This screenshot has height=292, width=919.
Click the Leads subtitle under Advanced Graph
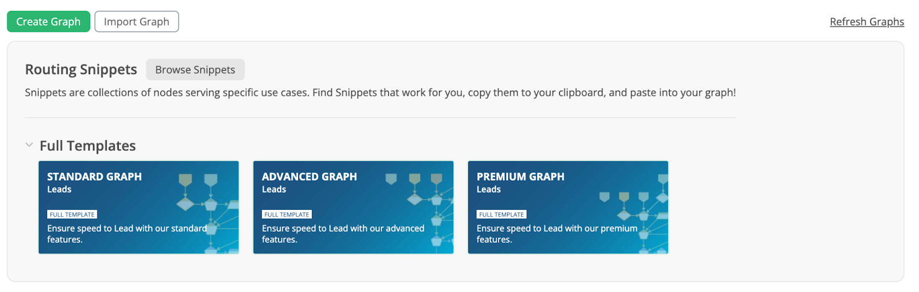point(274,189)
